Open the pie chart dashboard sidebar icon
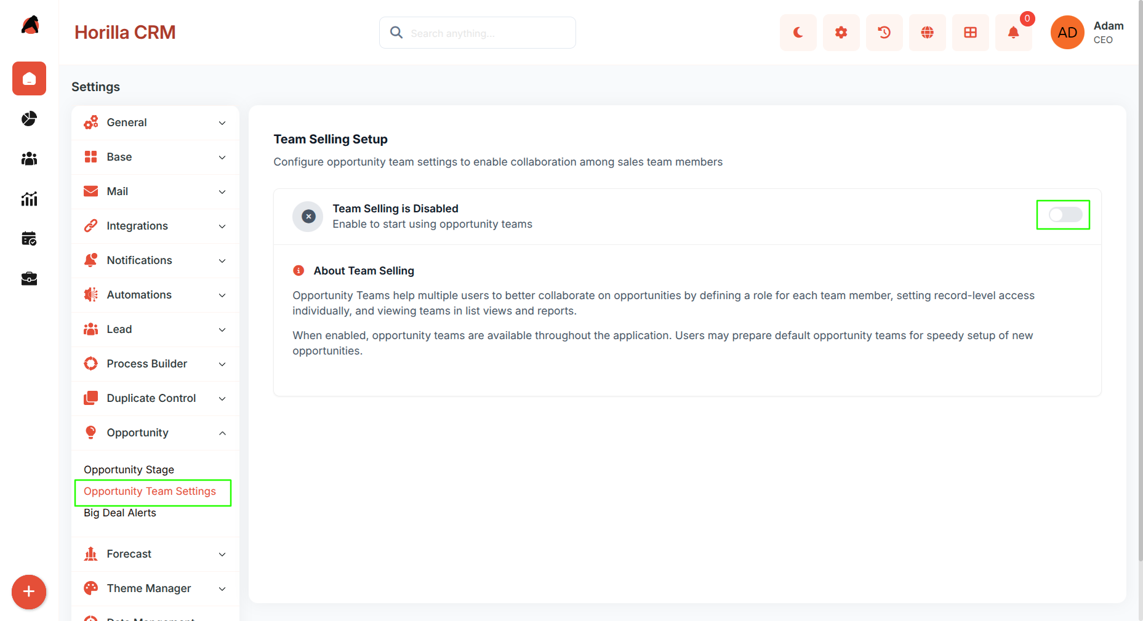Viewport: 1143px width, 621px height. pyautogui.click(x=29, y=119)
